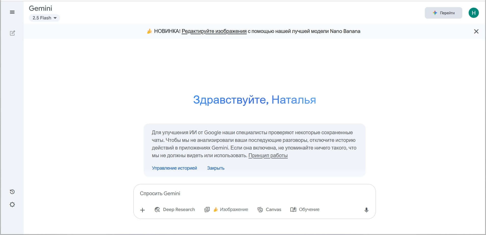This screenshot has height=235, width=486.
Task: Click Закрыть in the privacy notice
Action: (x=216, y=168)
